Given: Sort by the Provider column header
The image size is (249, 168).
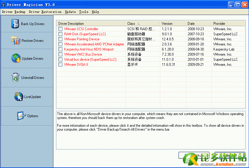Looking at the screenshot, I should 228,23.
